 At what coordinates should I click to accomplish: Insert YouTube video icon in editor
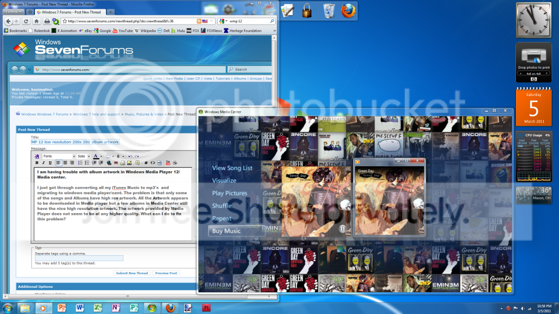coord(168,163)
